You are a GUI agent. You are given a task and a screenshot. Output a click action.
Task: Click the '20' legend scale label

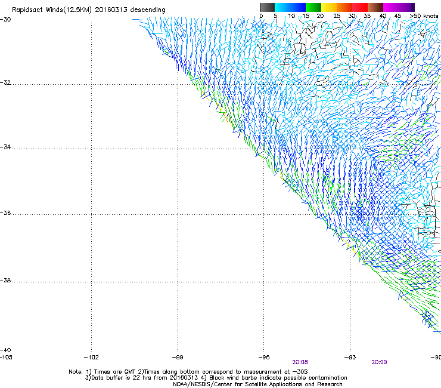coord(320,16)
